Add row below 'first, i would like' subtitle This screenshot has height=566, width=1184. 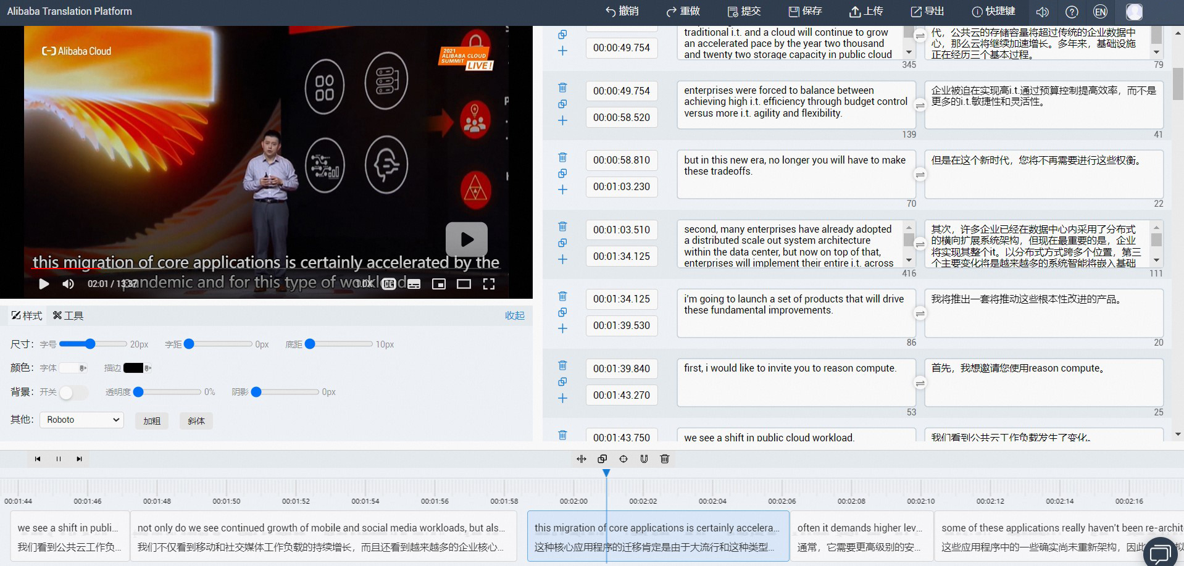(x=562, y=398)
